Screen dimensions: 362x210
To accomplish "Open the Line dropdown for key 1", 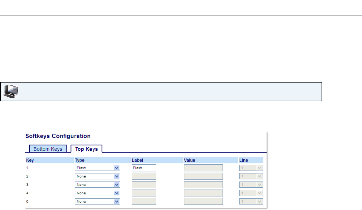I will (x=251, y=168).
